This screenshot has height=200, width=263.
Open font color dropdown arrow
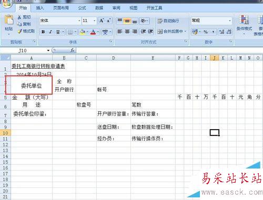point(98,32)
